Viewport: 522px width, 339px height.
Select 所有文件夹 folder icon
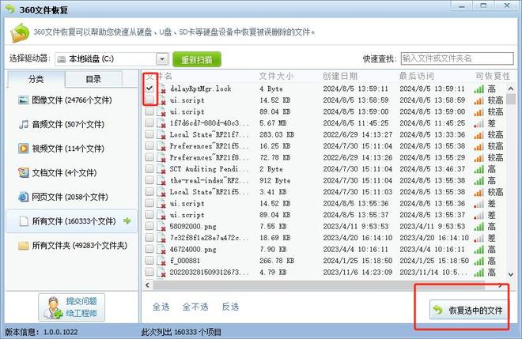coord(24,245)
